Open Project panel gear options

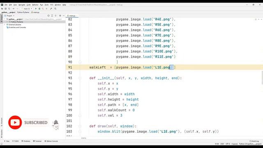[60, 16]
